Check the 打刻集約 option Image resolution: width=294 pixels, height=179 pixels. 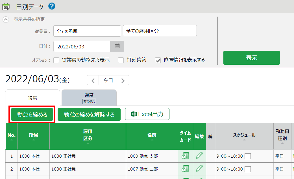(121, 60)
